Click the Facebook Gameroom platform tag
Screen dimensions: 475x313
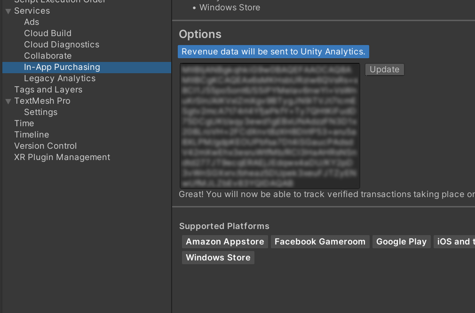point(320,242)
